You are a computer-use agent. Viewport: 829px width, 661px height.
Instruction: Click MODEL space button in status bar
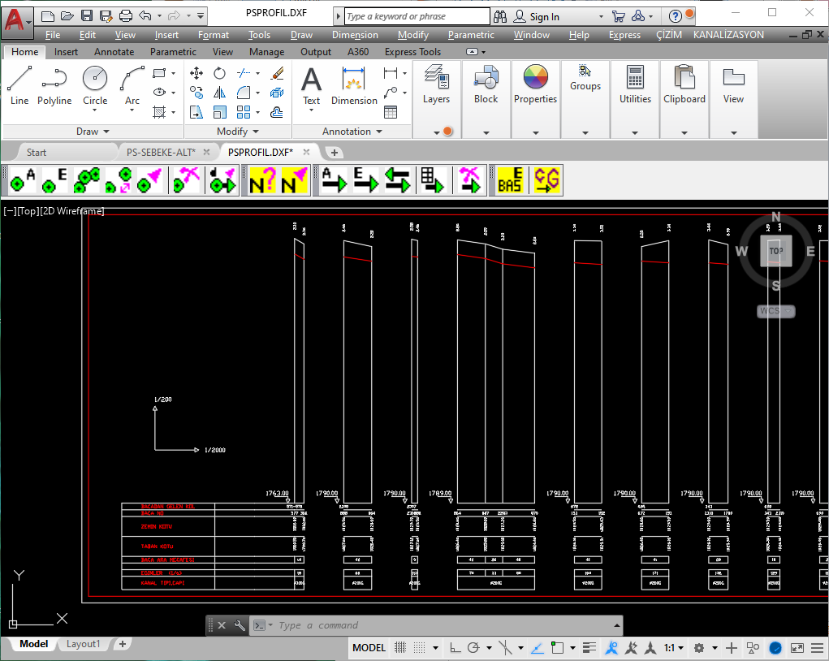[x=369, y=648]
